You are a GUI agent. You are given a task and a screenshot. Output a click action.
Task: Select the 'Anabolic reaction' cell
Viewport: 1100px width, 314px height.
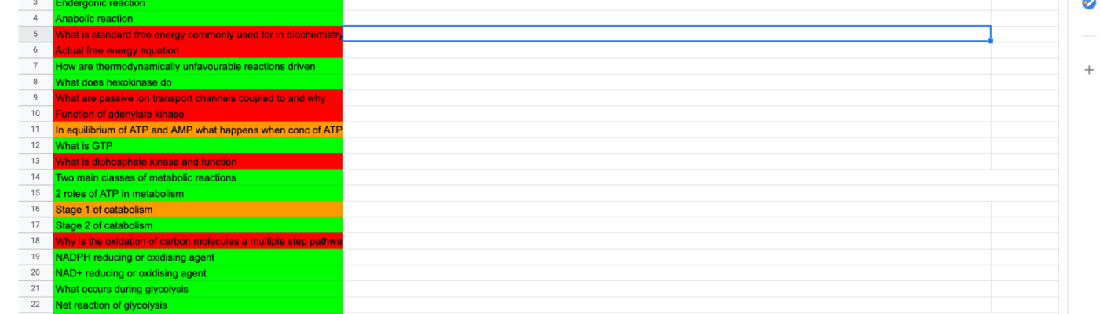tap(198, 19)
